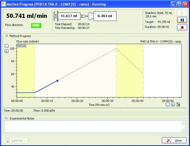Image resolution: width=190 pixels, height=146 pixels.
Task: Toggle the green flow direction arrow
Action: [36, 25]
